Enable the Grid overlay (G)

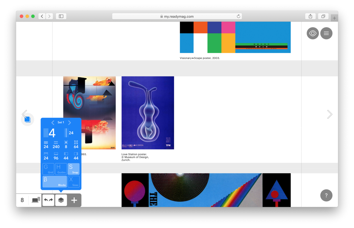pos(48,169)
